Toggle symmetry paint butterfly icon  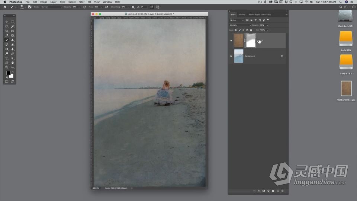pos(157,7)
